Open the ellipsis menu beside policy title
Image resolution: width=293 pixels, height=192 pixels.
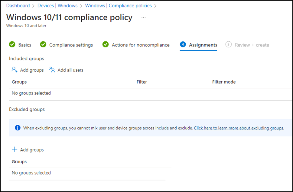coord(143,17)
